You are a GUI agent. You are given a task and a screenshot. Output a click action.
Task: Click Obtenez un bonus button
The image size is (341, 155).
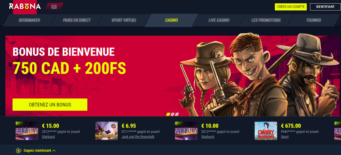pyautogui.click(x=50, y=105)
